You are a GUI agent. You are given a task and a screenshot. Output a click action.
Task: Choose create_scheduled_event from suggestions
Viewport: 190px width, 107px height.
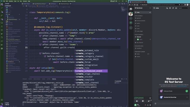click(91, 71)
